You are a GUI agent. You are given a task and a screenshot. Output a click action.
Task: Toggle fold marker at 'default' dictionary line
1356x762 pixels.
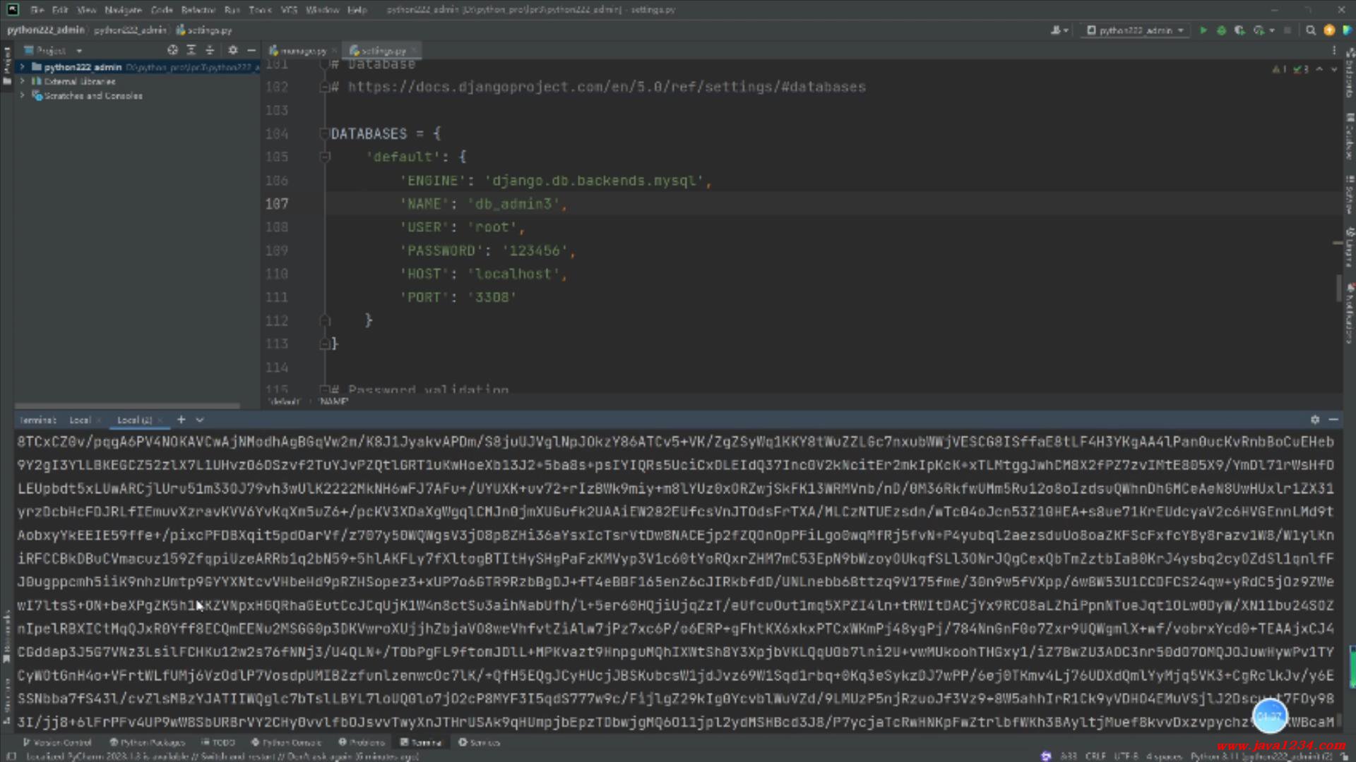[325, 157]
